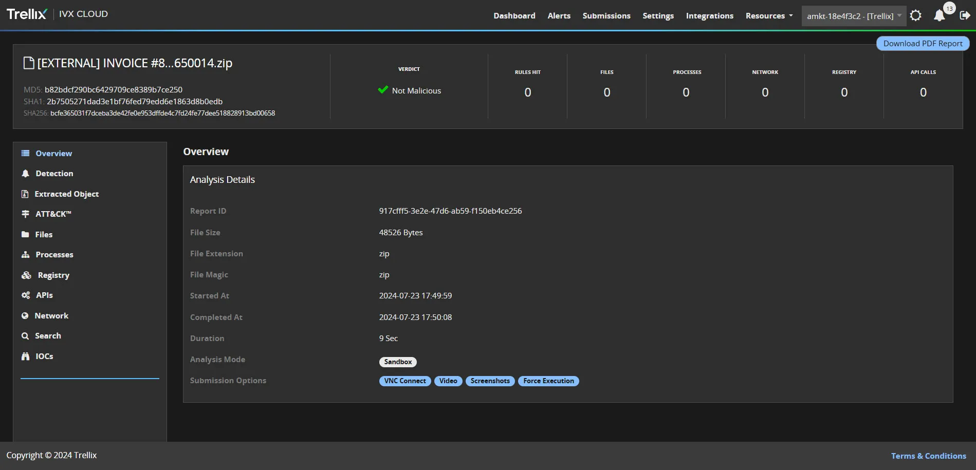The image size is (976, 470).
Task: Click the APIs gears icon
Action: [x=26, y=295]
